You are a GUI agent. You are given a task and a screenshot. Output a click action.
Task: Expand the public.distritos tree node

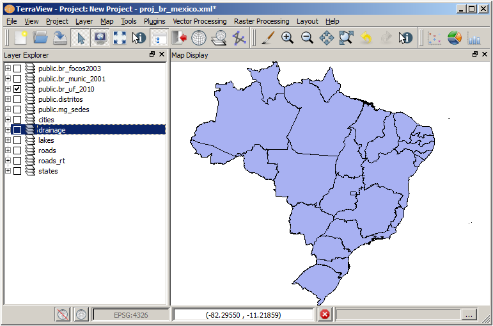coord(8,99)
